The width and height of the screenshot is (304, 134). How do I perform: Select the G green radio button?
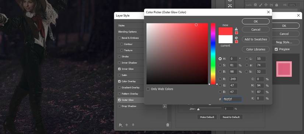220,85
